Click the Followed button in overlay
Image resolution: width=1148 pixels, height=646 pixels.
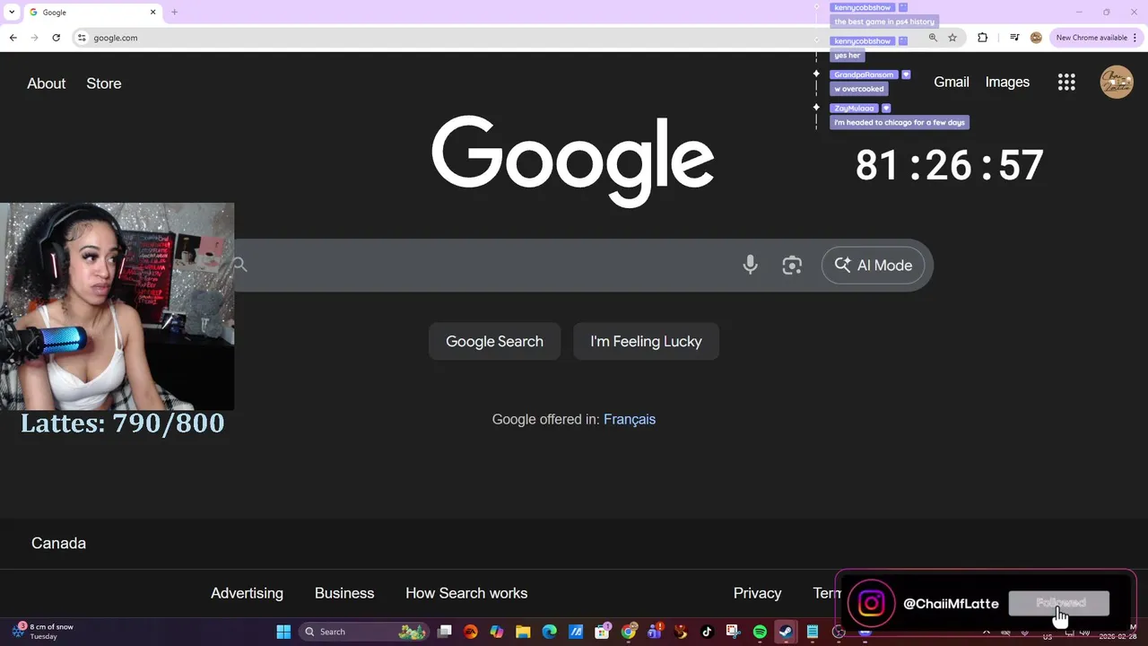pos(1059,603)
